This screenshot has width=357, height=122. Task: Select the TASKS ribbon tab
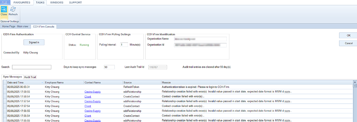[x=40, y=2]
